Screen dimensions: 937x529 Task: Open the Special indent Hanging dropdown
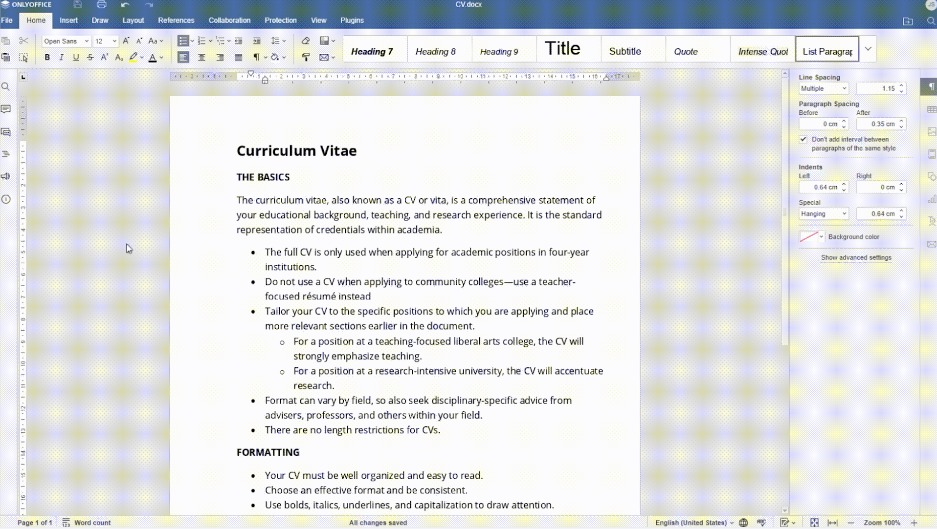(x=824, y=214)
